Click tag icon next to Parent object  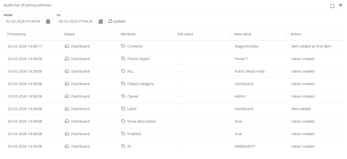tap(123, 59)
